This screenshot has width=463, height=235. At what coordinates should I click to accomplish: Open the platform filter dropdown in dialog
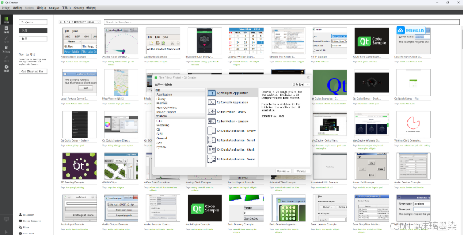point(300,84)
